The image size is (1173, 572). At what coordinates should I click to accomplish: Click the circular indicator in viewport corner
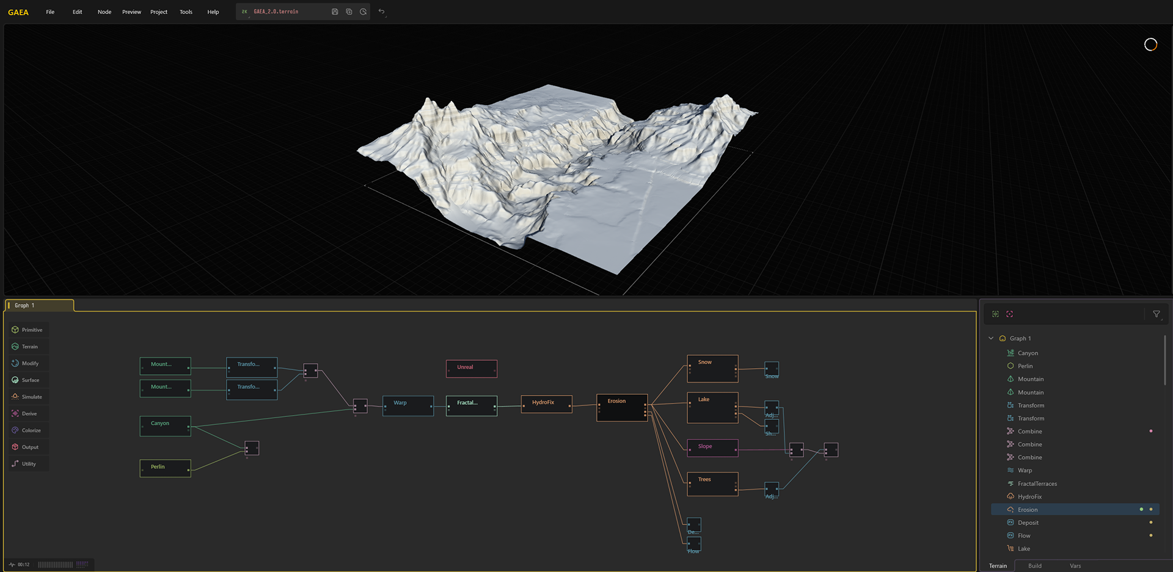pyautogui.click(x=1150, y=45)
